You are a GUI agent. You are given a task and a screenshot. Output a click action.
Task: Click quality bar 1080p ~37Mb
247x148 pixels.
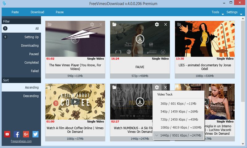(75, 139)
